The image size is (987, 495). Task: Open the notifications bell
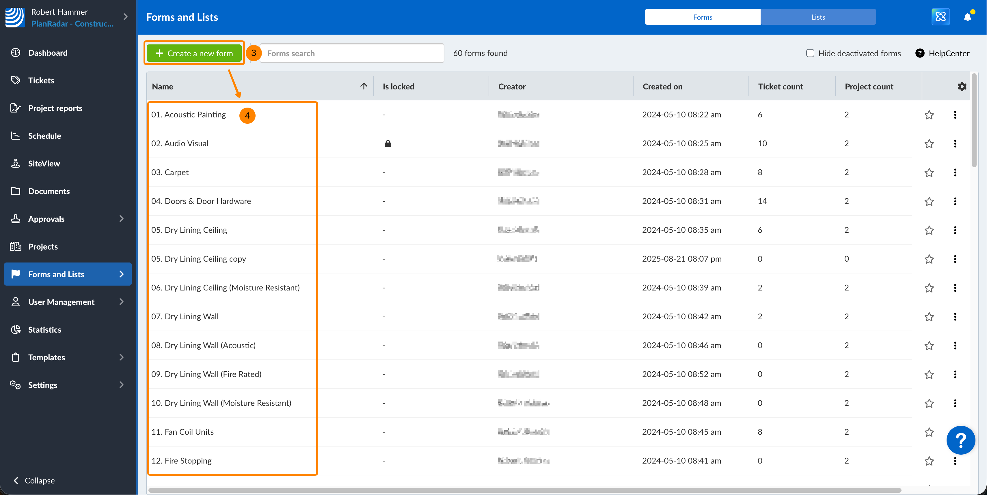(x=967, y=17)
